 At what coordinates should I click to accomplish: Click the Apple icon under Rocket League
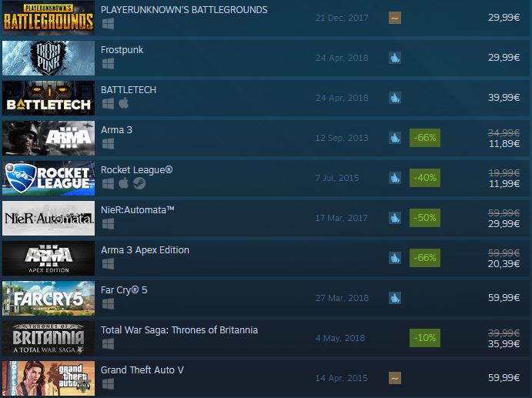pos(123,183)
